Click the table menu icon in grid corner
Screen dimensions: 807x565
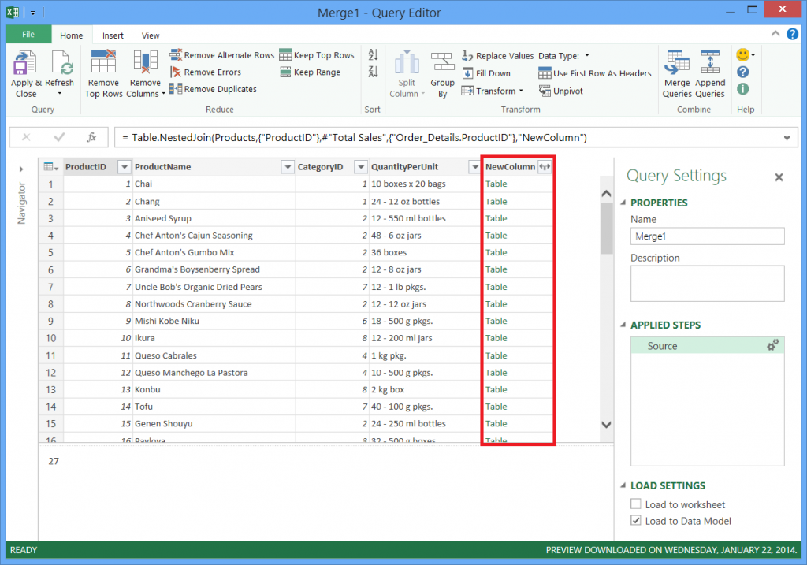point(50,167)
